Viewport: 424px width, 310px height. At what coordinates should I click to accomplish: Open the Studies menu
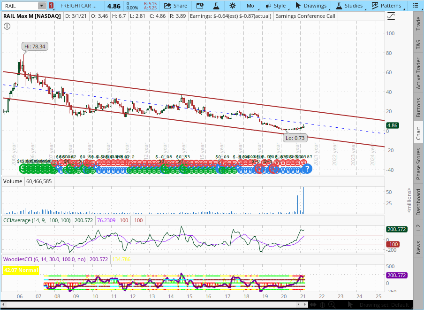click(348, 6)
